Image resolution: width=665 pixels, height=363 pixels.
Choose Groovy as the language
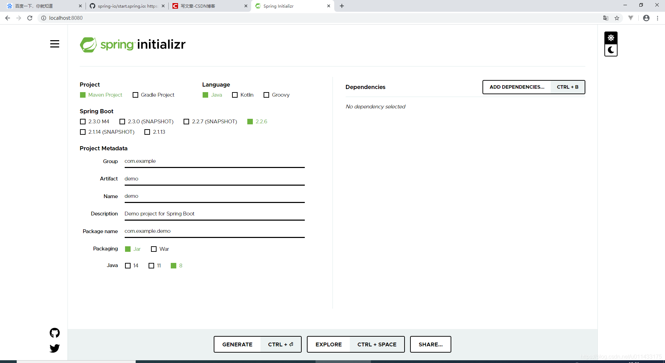point(277,95)
